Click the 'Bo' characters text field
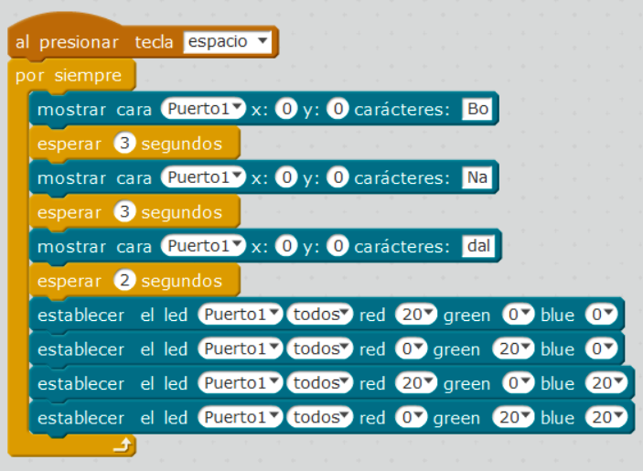The height and width of the screenshot is (471, 643). (x=477, y=109)
